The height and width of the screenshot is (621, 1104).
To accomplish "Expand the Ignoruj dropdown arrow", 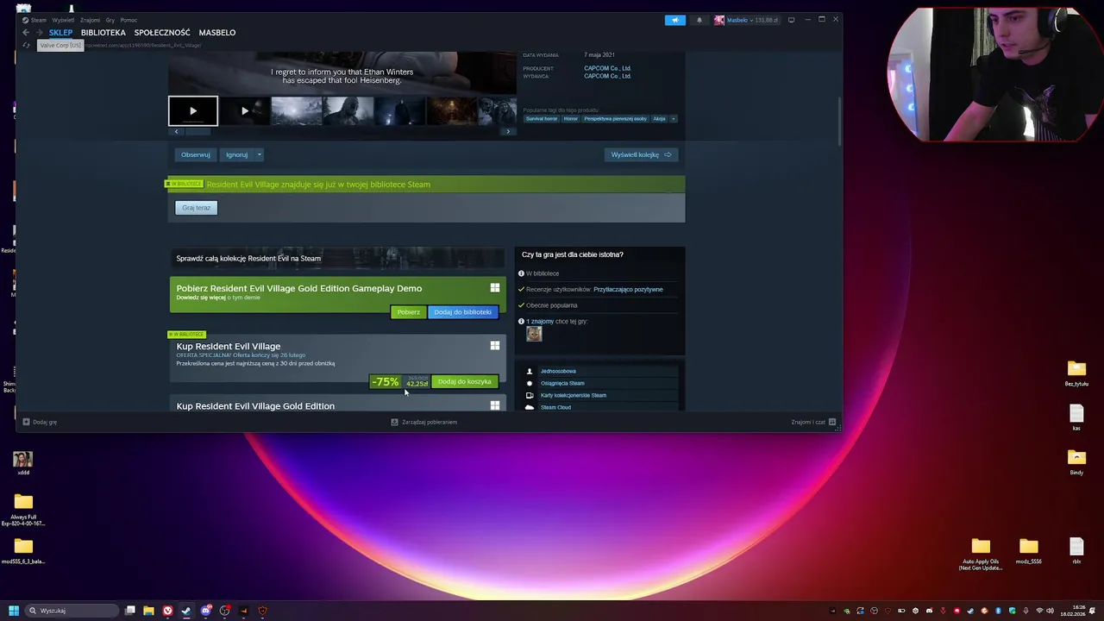I will (259, 154).
